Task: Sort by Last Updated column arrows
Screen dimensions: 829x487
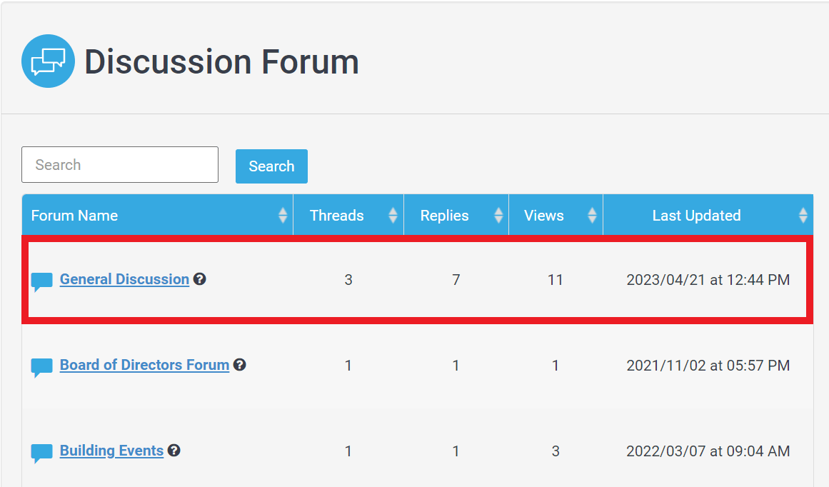Action: pyautogui.click(x=803, y=215)
